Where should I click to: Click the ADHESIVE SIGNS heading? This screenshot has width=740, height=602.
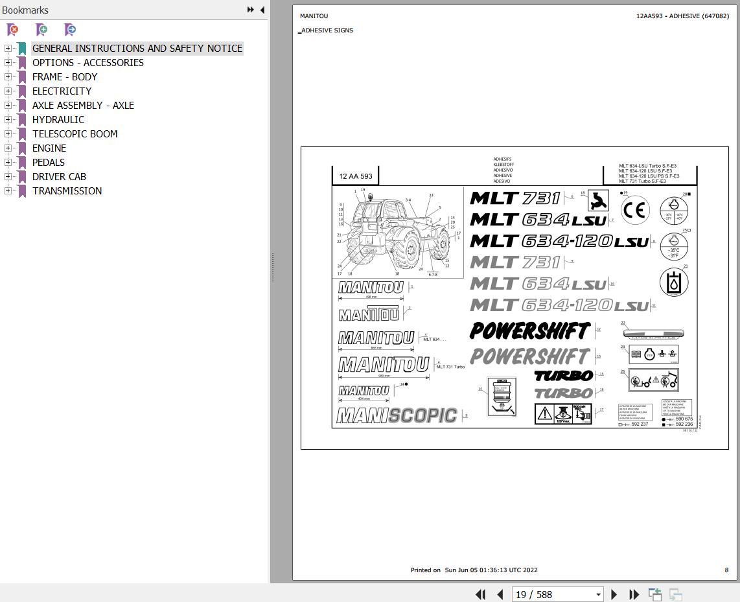point(326,30)
